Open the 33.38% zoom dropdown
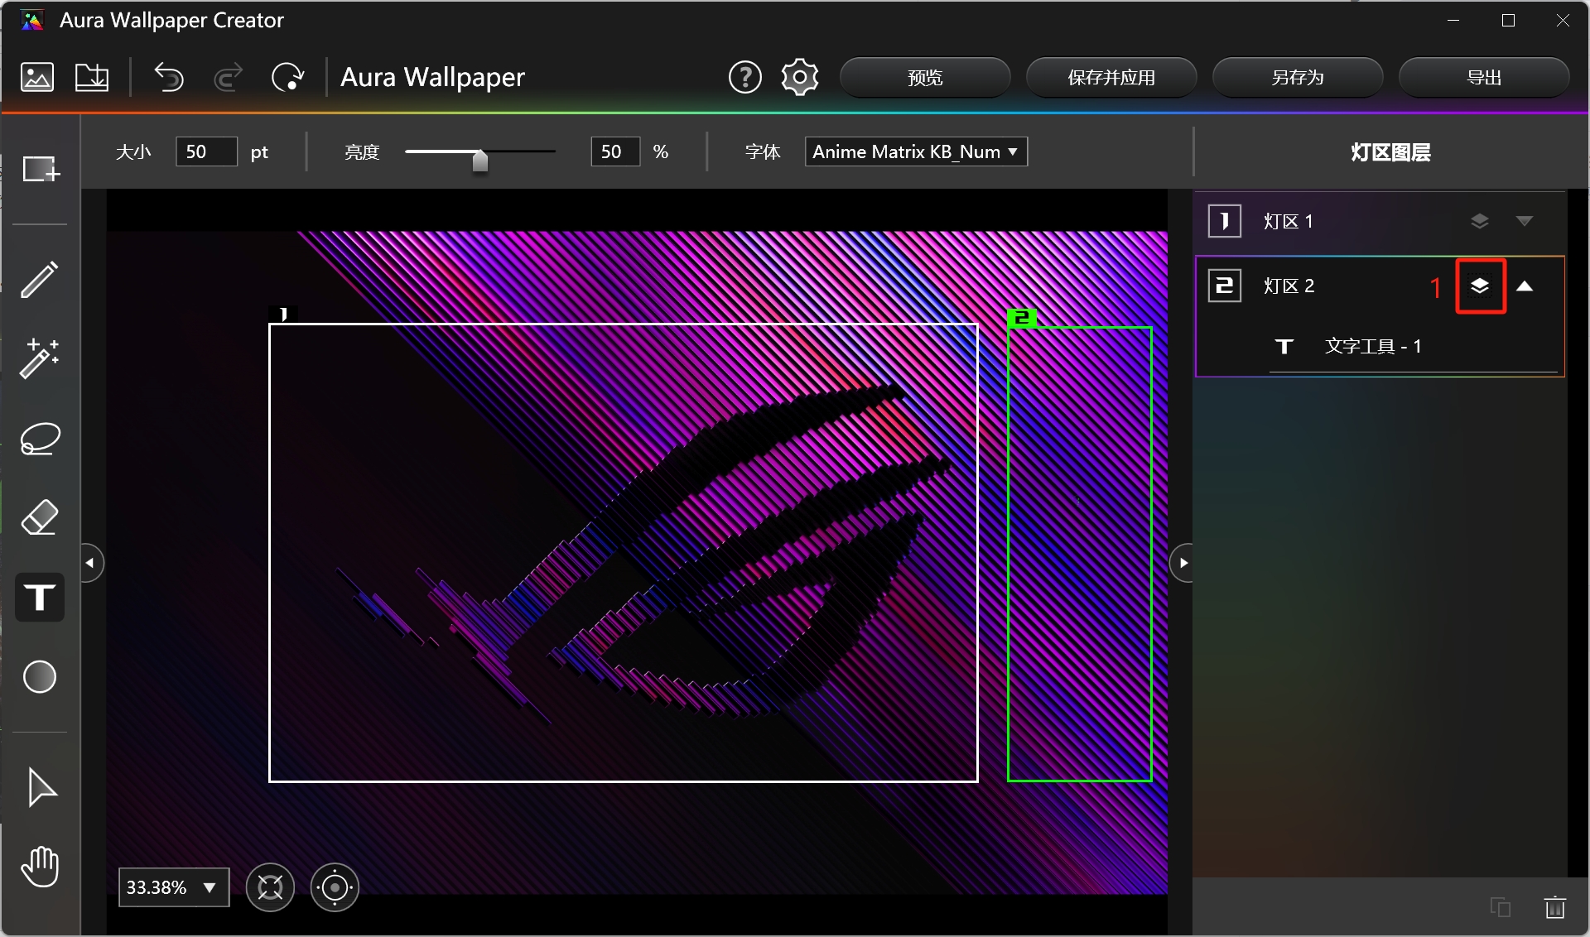Image resolution: width=1590 pixels, height=937 pixels. pyautogui.click(x=174, y=887)
